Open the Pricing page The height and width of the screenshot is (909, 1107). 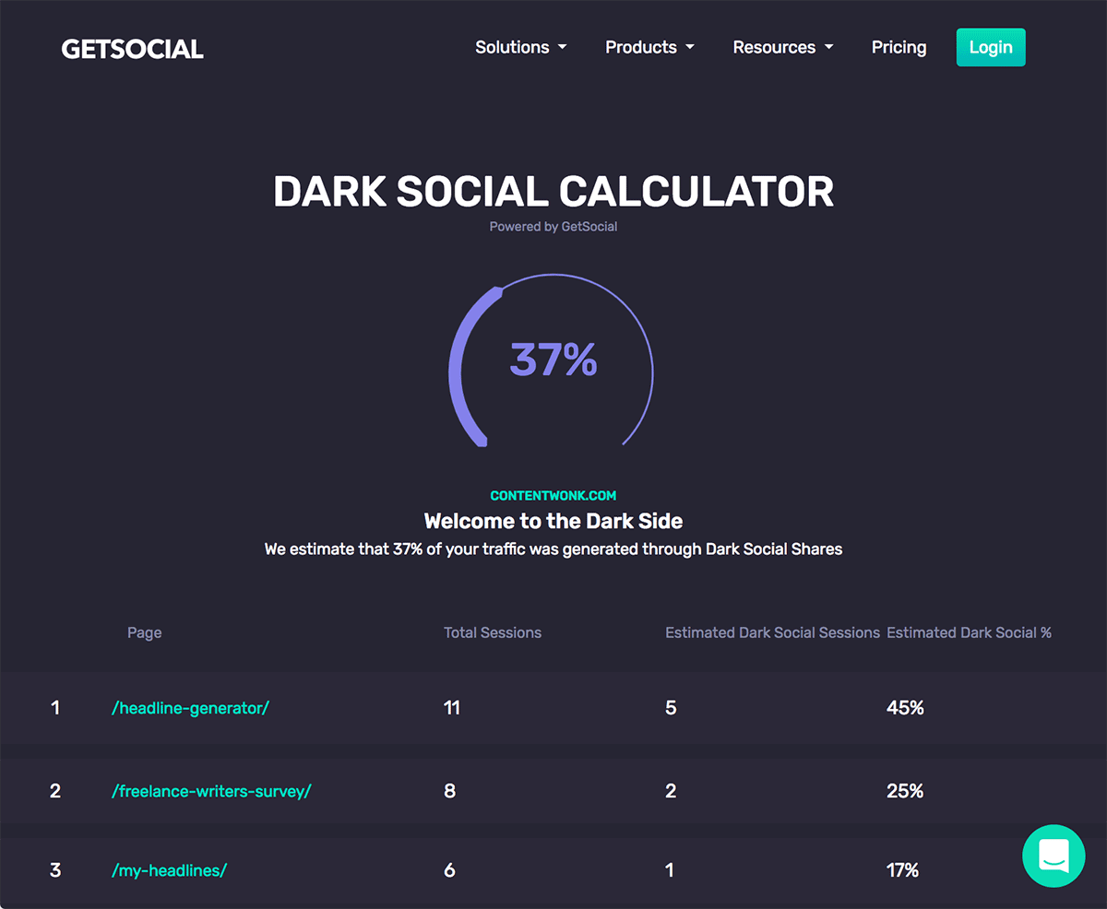click(899, 47)
